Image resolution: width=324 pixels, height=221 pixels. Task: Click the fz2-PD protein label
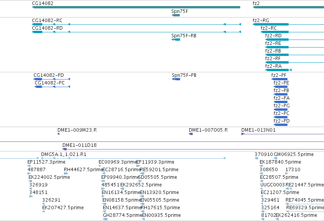click(282, 121)
